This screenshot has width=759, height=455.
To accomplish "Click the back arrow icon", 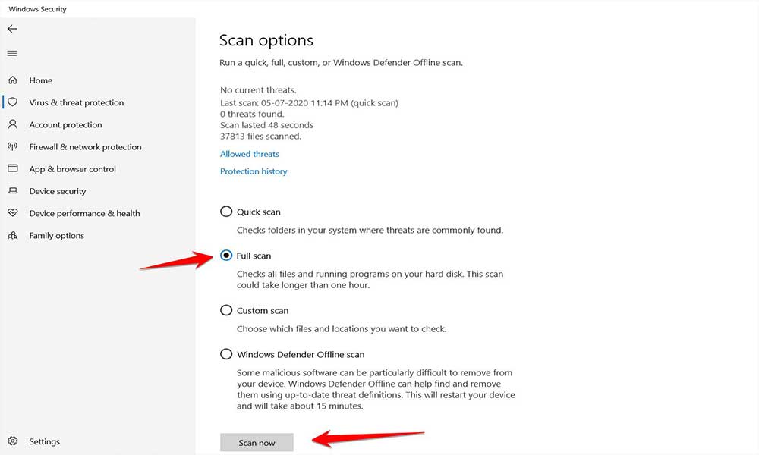I will 12,29.
